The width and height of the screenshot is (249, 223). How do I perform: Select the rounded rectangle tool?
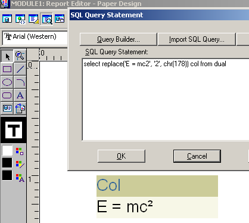7,95
